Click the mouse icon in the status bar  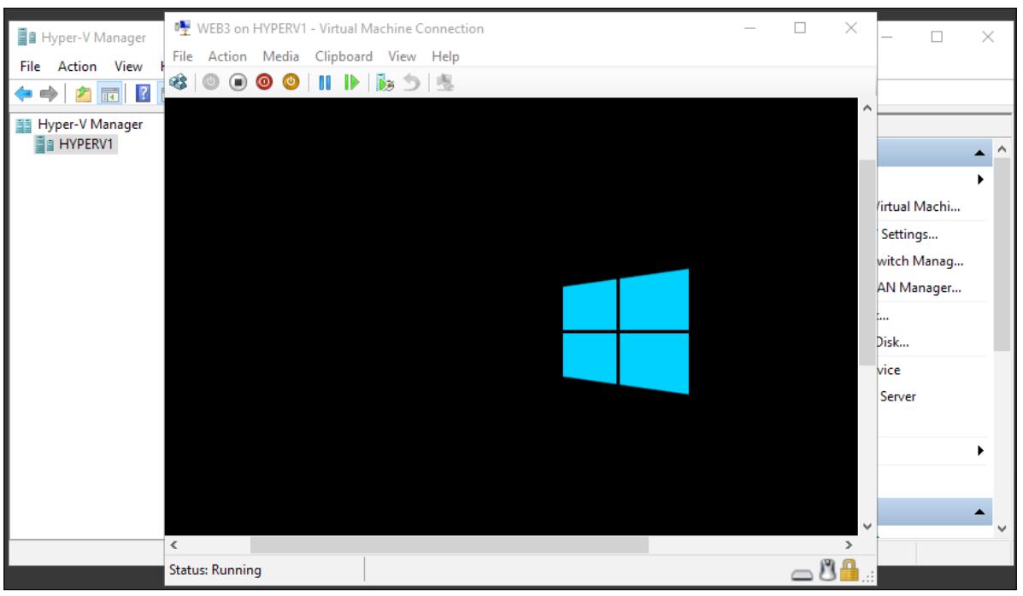click(x=827, y=570)
